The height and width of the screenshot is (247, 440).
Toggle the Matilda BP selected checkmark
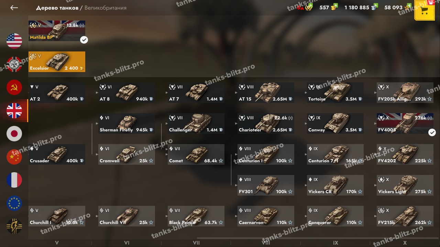[x=84, y=40]
